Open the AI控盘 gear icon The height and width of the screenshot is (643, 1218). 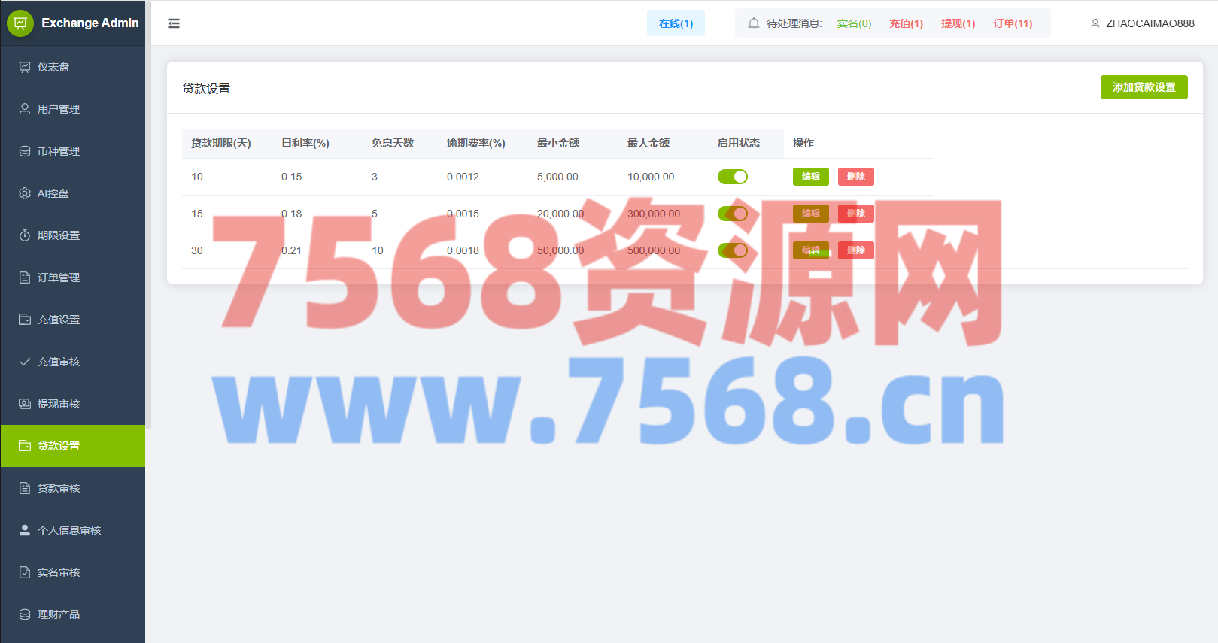(x=25, y=193)
